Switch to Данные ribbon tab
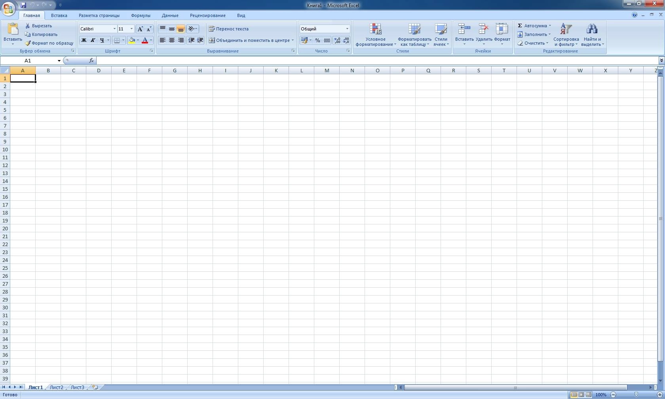 pos(170,15)
